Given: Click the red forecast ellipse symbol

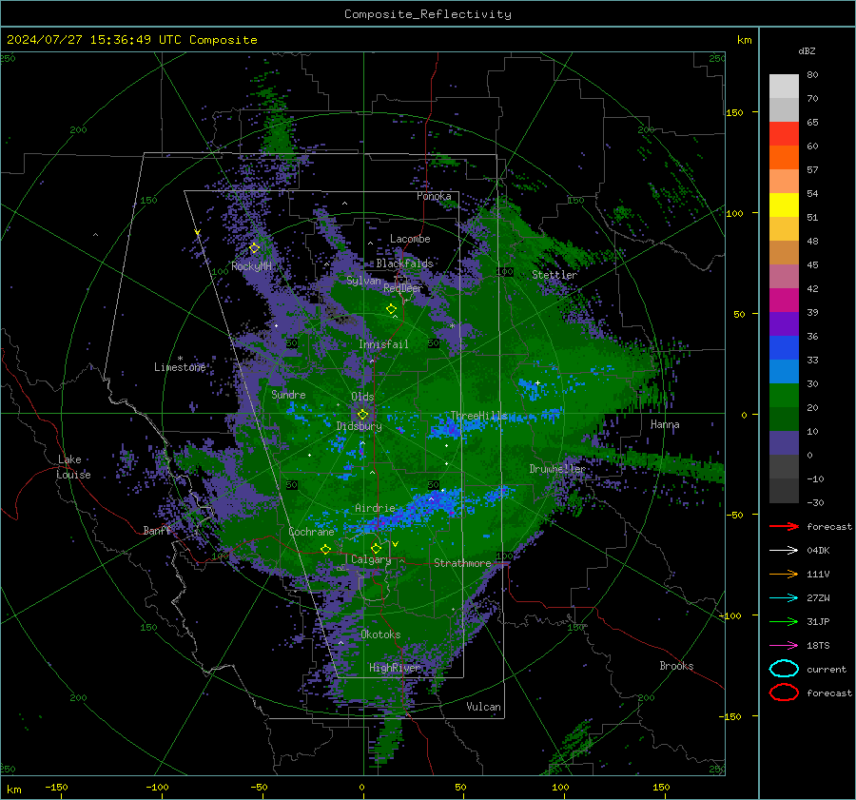Looking at the screenshot, I should (x=784, y=693).
